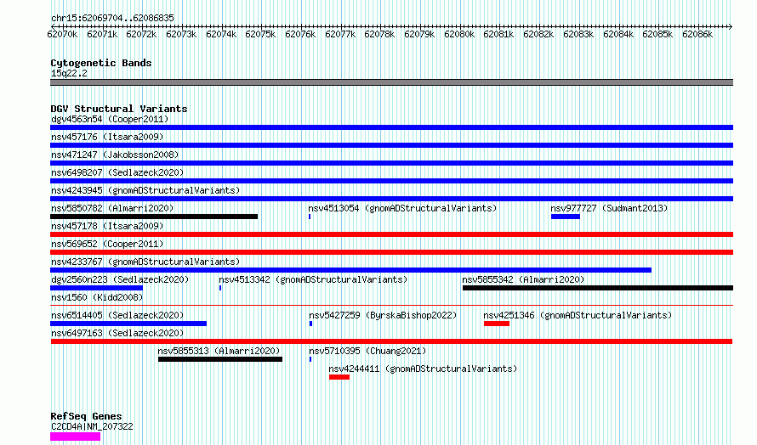Click the gray 15q22.2 cytogenetic band bar
Screen dimensions: 757x445
tap(391, 83)
